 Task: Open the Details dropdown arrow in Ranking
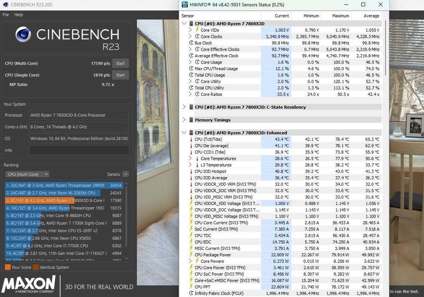pos(126,174)
